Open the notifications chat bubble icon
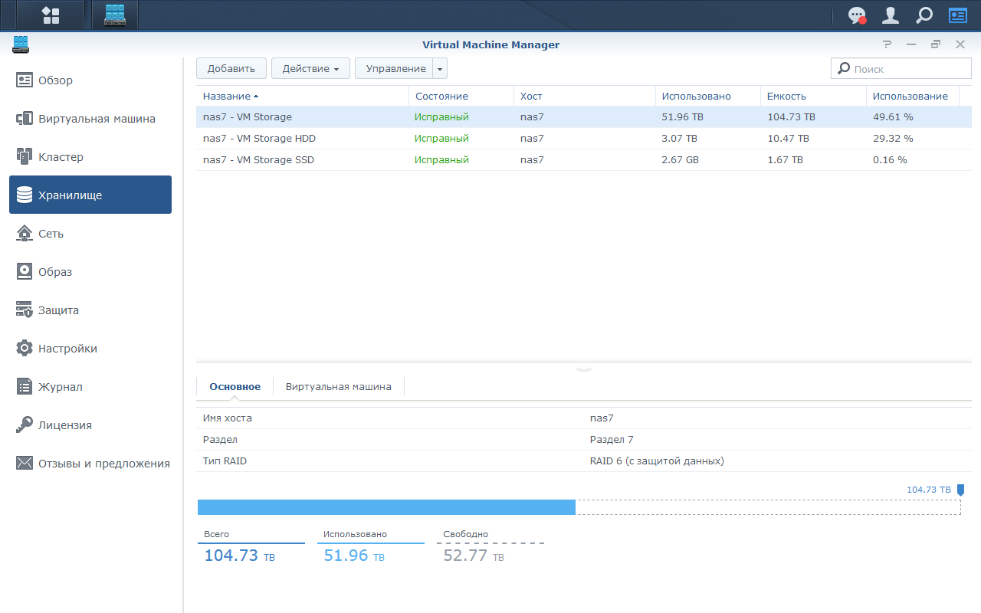This screenshot has height=613, width=981. click(857, 15)
